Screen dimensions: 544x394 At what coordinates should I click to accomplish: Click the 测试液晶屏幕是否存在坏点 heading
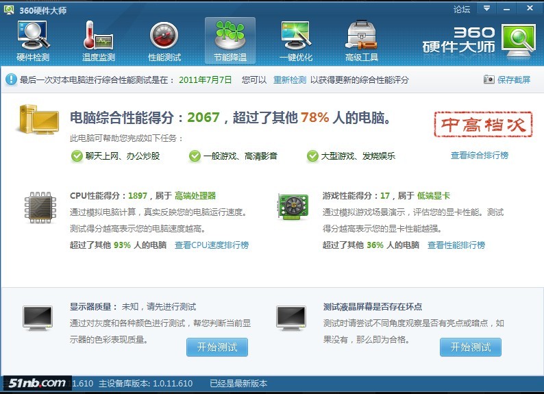(x=373, y=306)
